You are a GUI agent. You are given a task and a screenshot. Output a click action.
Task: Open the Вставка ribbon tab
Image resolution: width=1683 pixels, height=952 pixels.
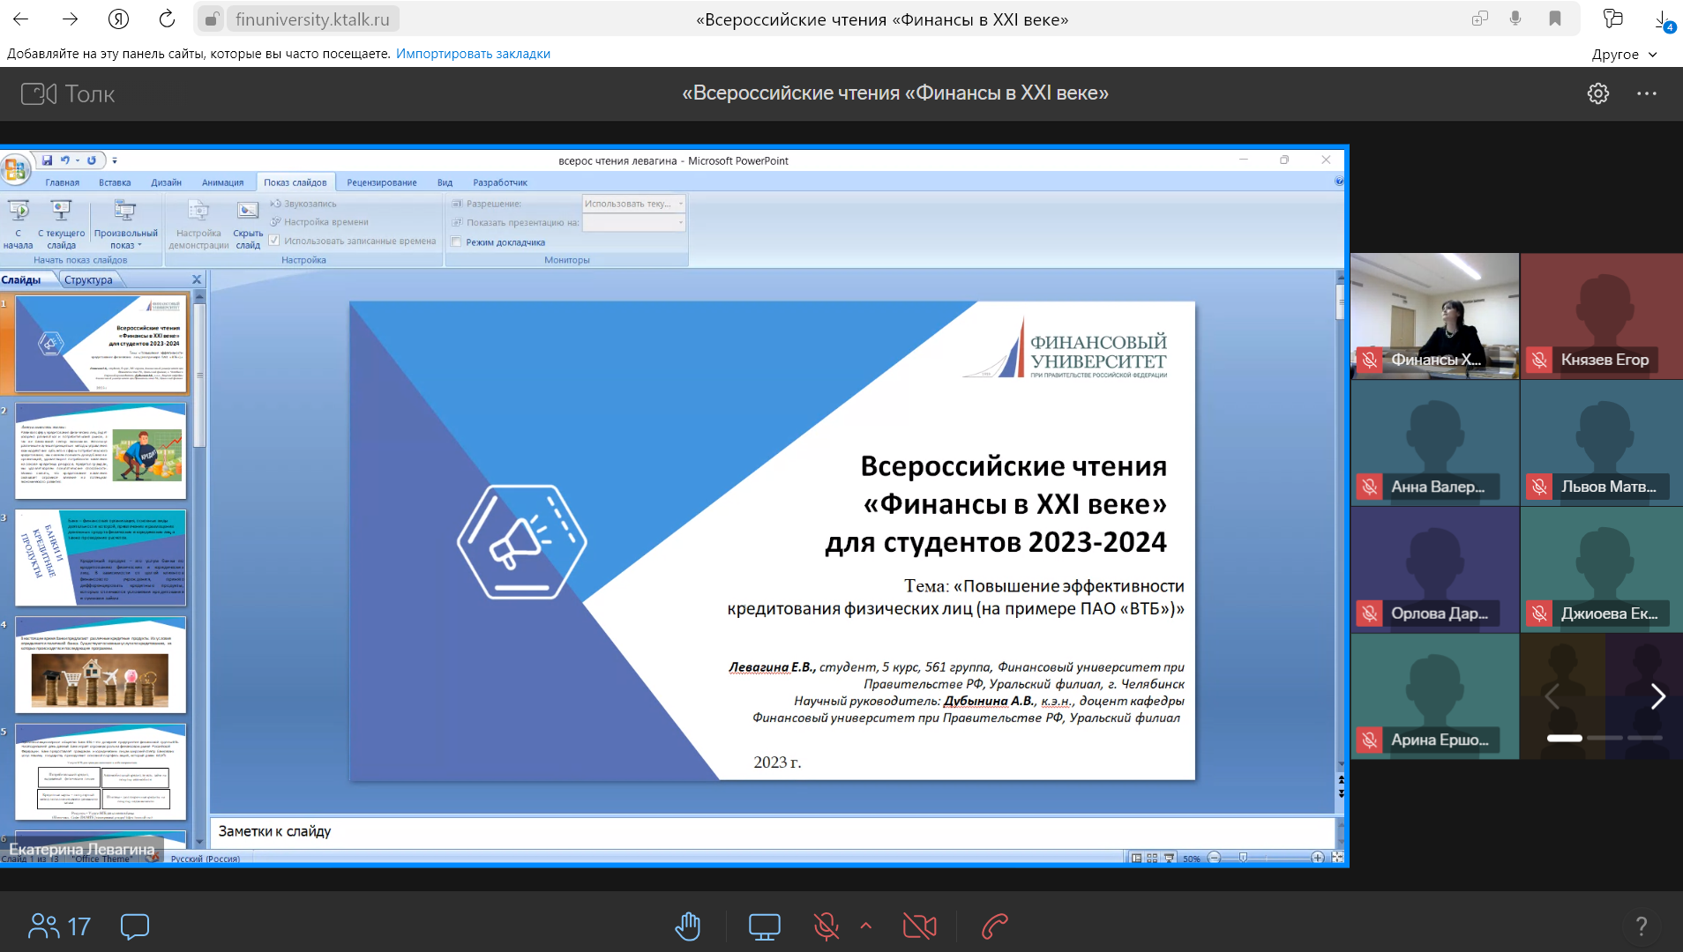115,182
